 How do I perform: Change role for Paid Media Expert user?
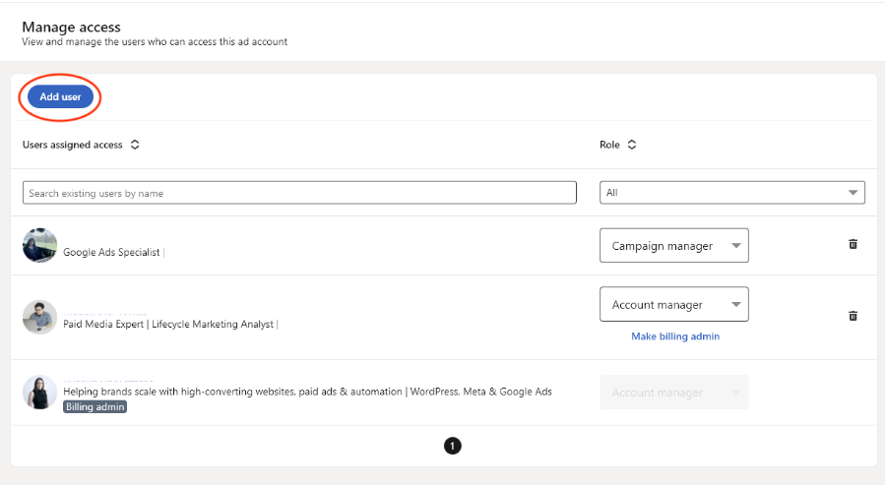(674, 304)
